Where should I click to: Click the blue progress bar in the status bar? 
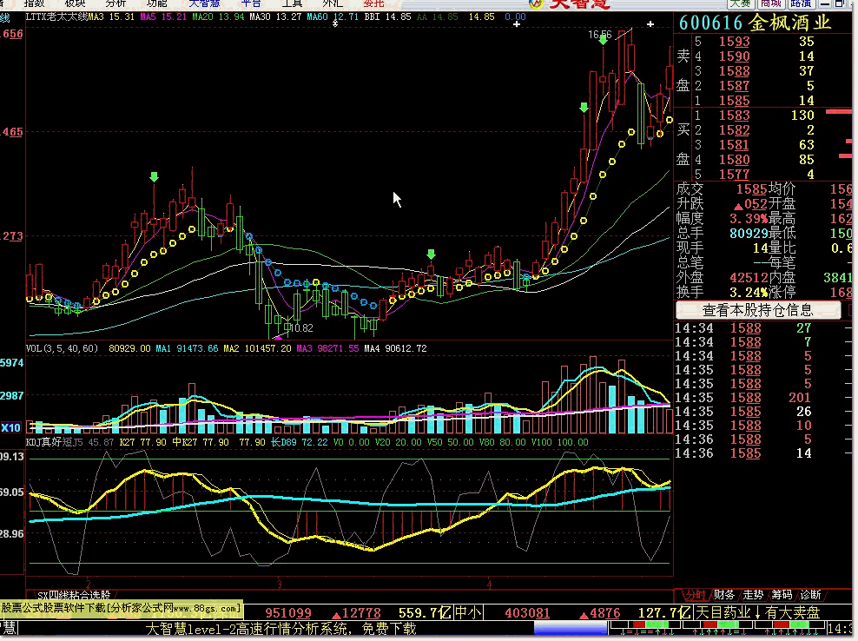(571, 628)
